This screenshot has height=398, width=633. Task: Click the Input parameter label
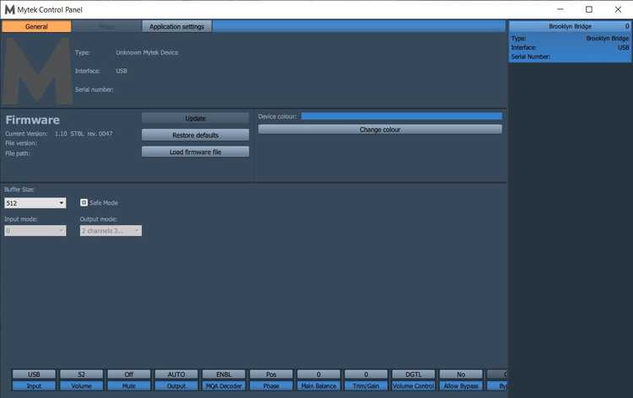point(34,386)
